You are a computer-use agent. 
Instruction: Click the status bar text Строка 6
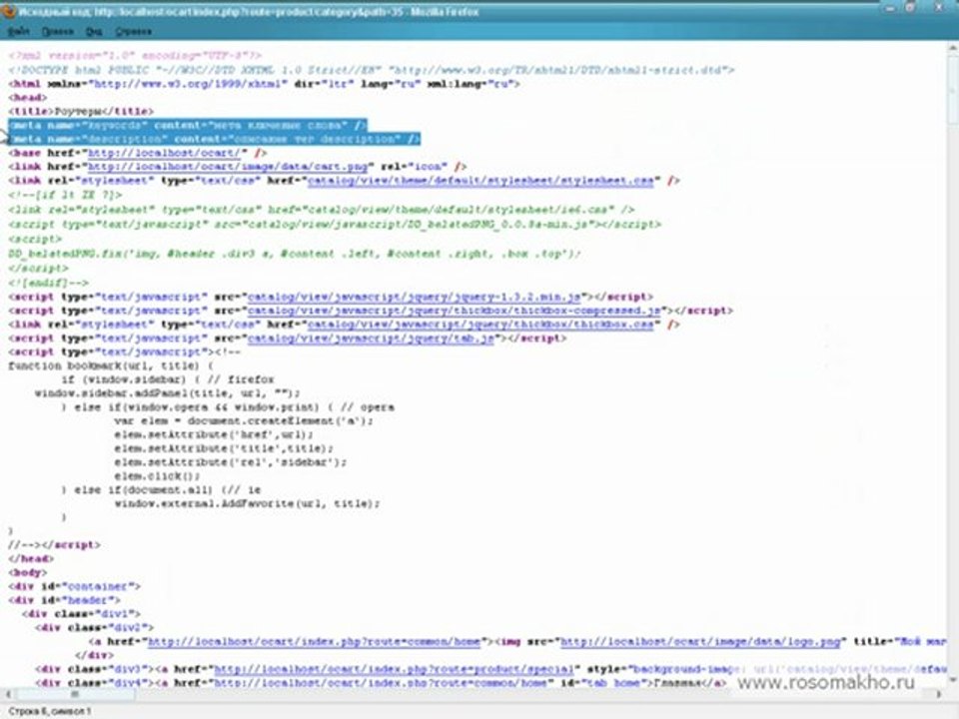[49, 712]
